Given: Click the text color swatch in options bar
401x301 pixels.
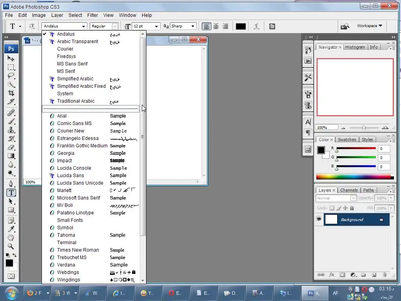Looking at the screenshot, I should (241, 26).
